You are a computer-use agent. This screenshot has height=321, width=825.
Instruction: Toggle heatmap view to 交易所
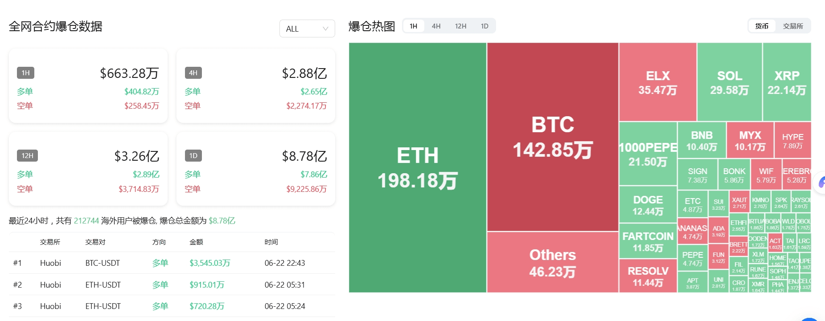click(x=793, y=26)
